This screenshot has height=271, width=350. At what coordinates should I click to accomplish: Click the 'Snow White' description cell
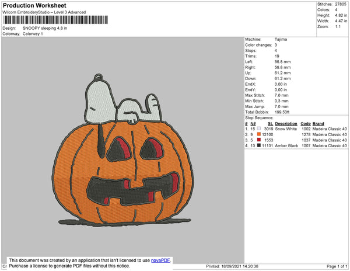[286, 129]
